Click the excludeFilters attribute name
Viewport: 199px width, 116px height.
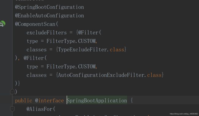(47, 33)
